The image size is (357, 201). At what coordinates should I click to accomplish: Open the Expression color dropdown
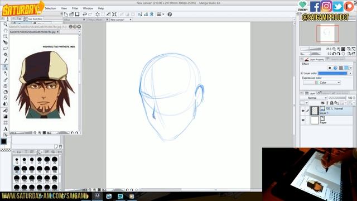[322, 83]
